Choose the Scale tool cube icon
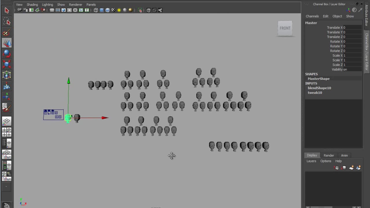Viewport: 370px width, 208px height. 7,64
